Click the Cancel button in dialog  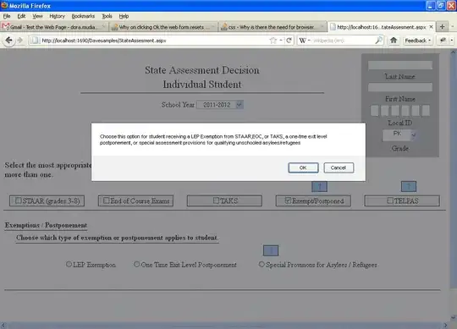339,167
